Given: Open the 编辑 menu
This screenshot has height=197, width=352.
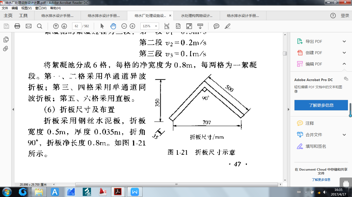Looking at the screenshot, I should point(14,8).
